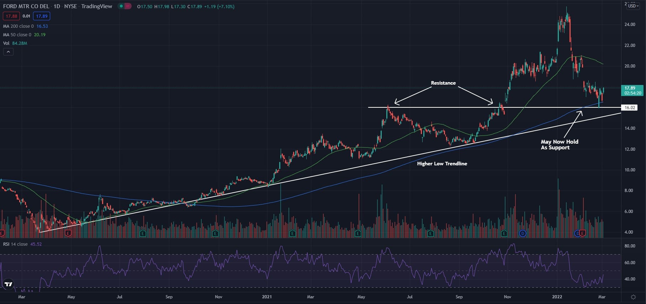Image resolution: width=646 pixels, height=304 pixels.
Task: Click the FORD MTR CO DEL symbol name
Action: coord(26,6)
